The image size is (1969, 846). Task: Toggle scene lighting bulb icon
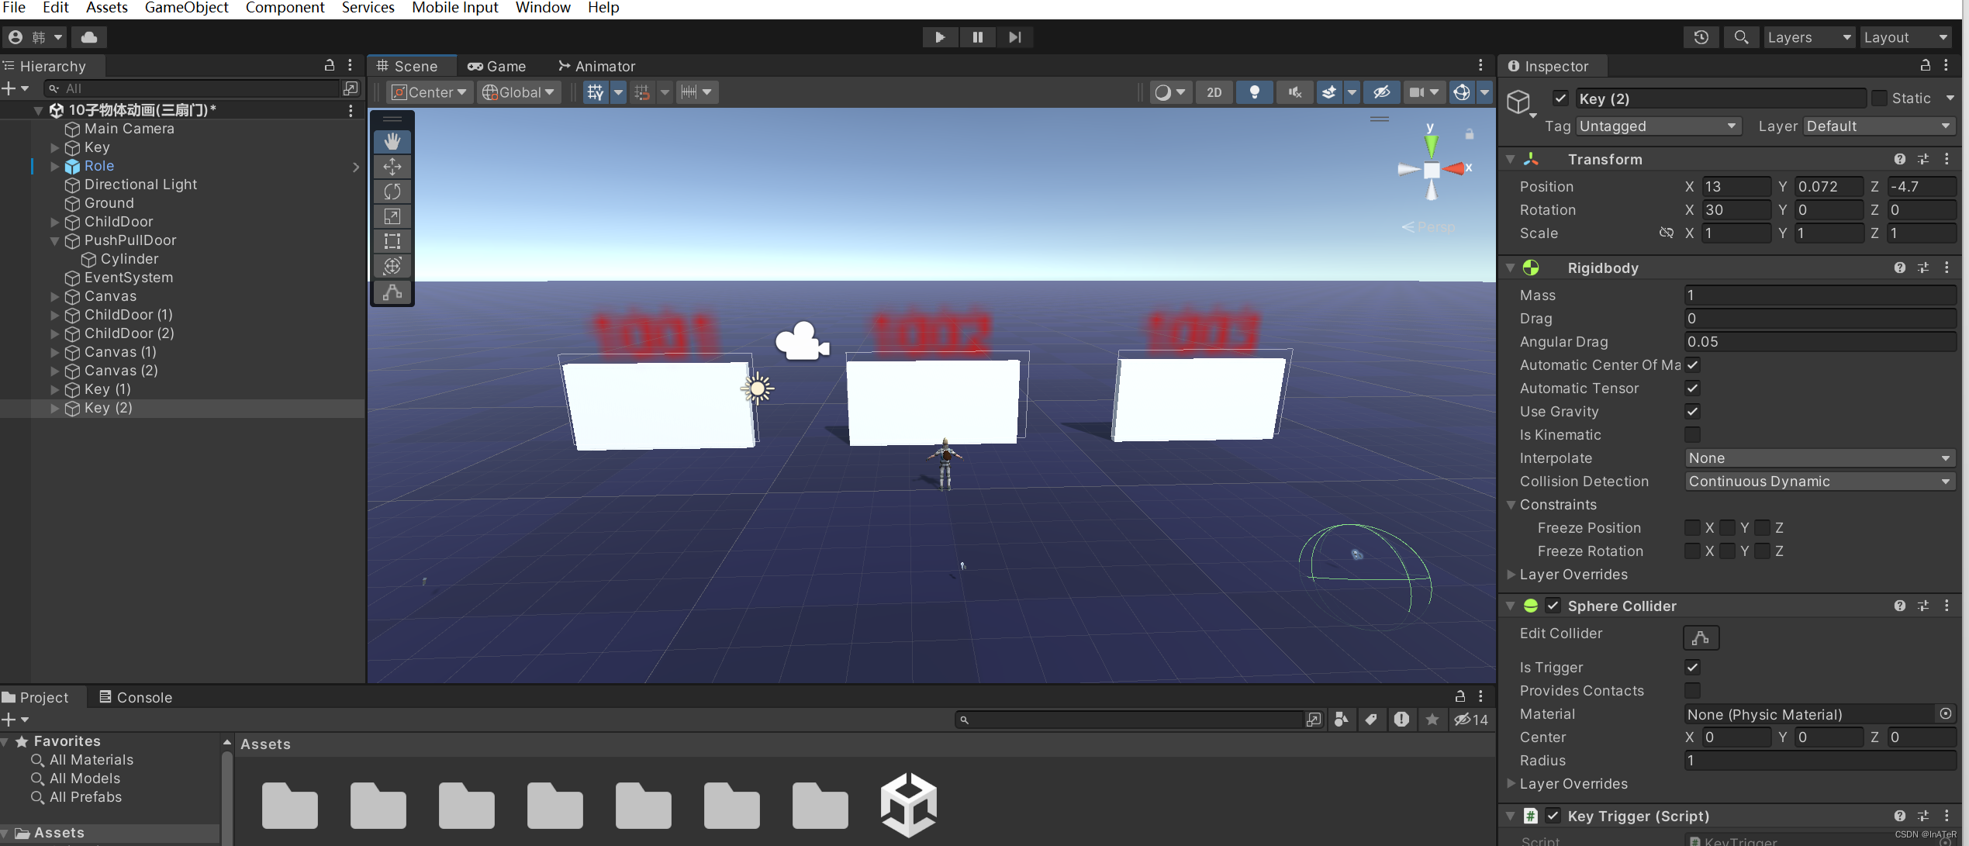(1254, 92)
